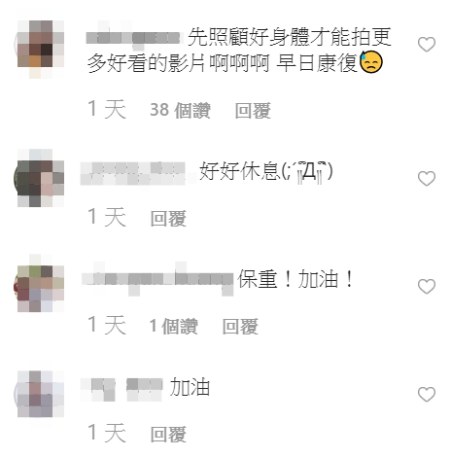Like the last 加油 comment heart icon
The height and width of the screenshot is (457, 451).
(427, 395)
